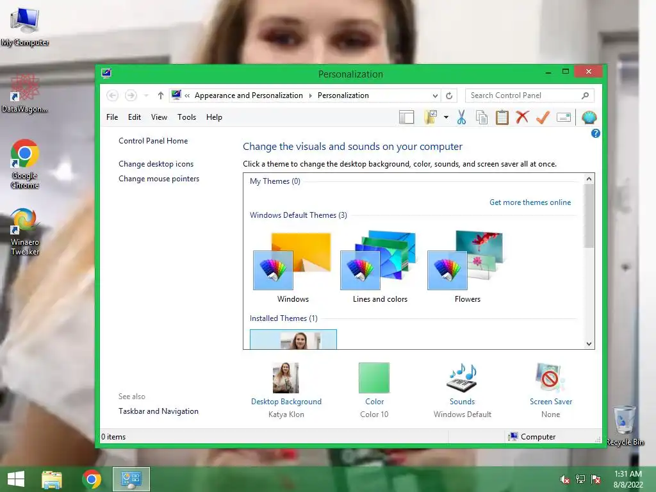Click the folder options toolbar icon
The image size is (656, 492).
pyautogui.click(x=430, y=118)
